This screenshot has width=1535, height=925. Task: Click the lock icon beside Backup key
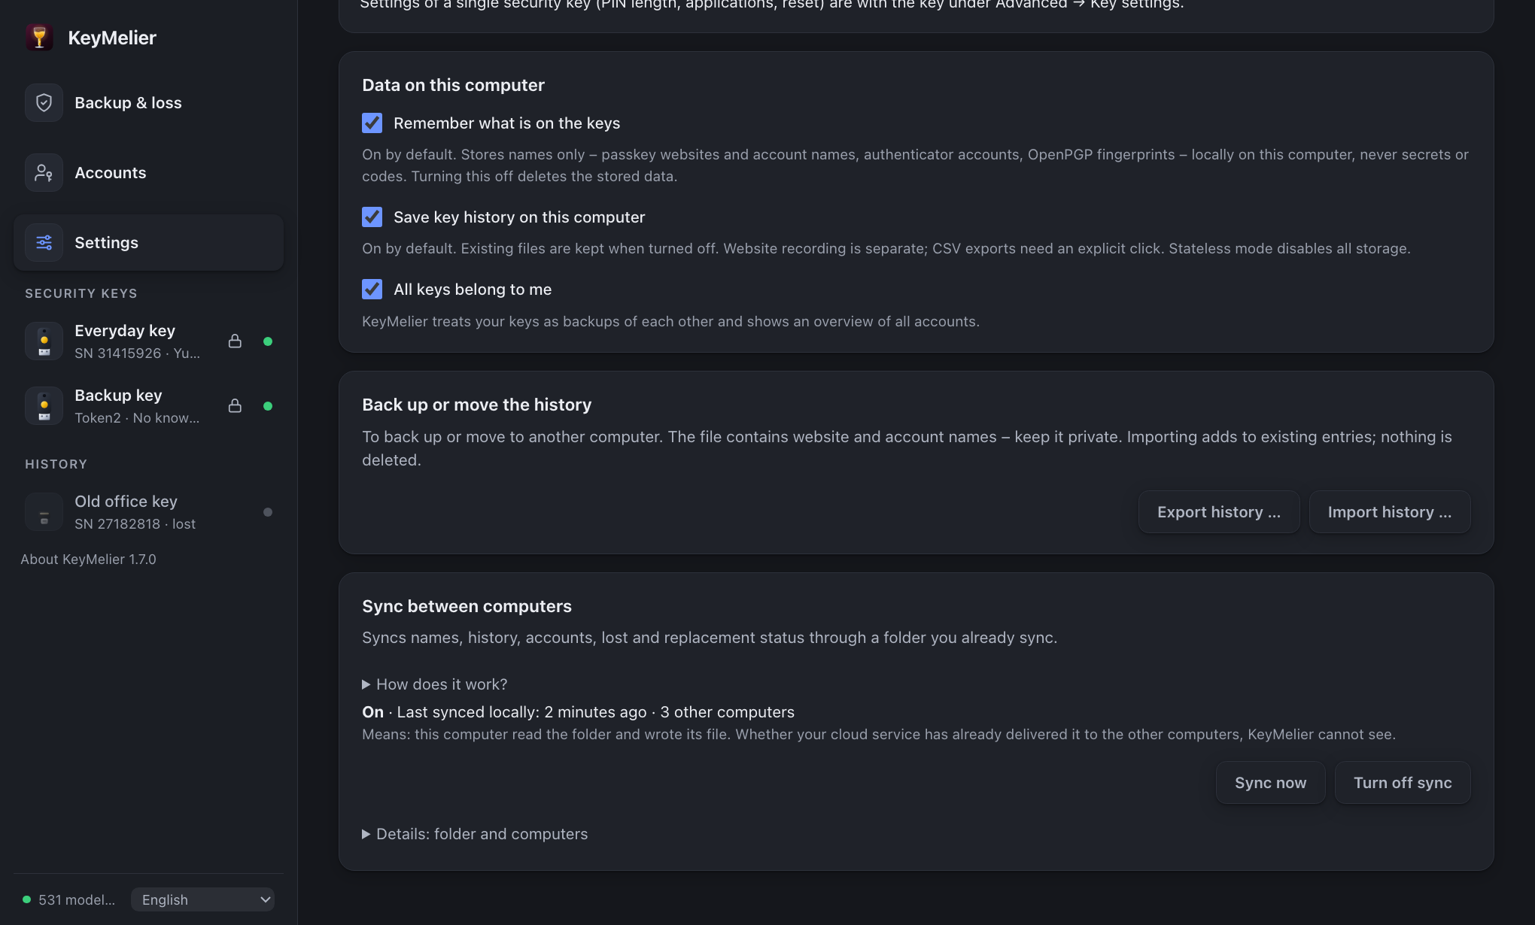point(235,406)
